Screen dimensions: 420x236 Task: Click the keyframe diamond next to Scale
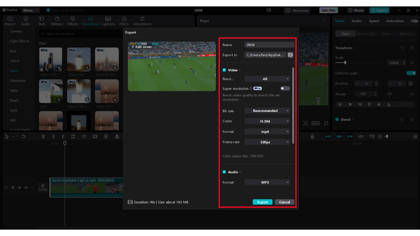coord(412,63)
